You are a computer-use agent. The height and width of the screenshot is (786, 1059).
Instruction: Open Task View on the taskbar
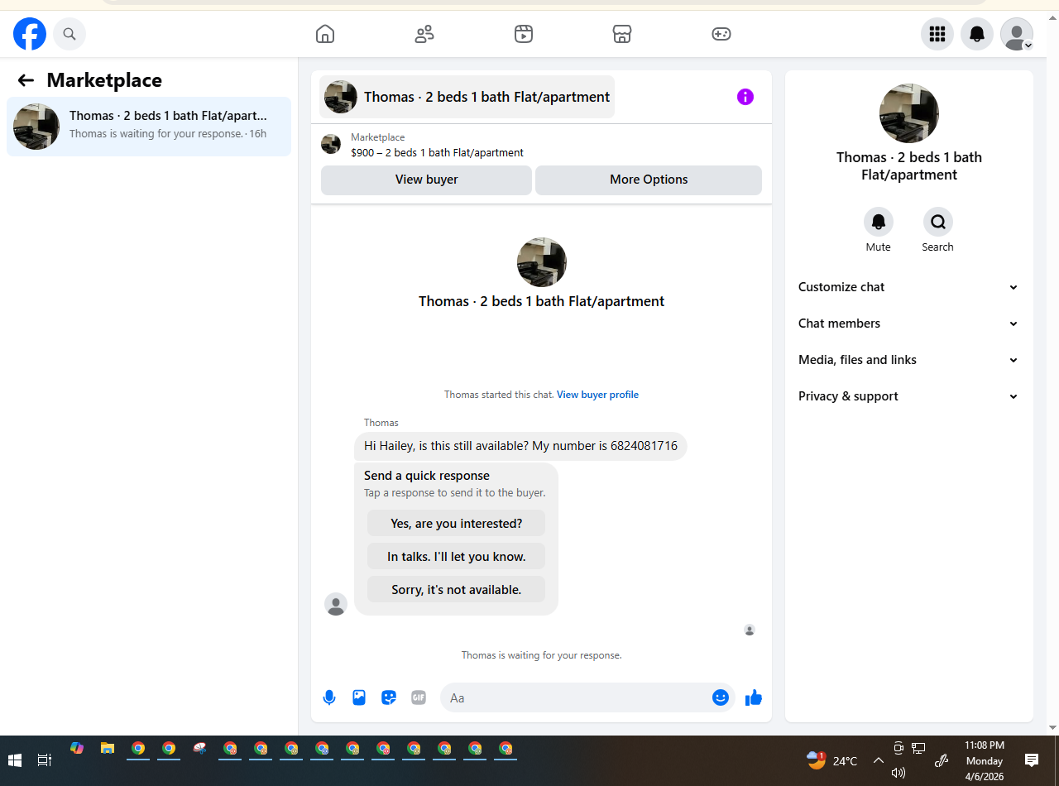point(45,760)
